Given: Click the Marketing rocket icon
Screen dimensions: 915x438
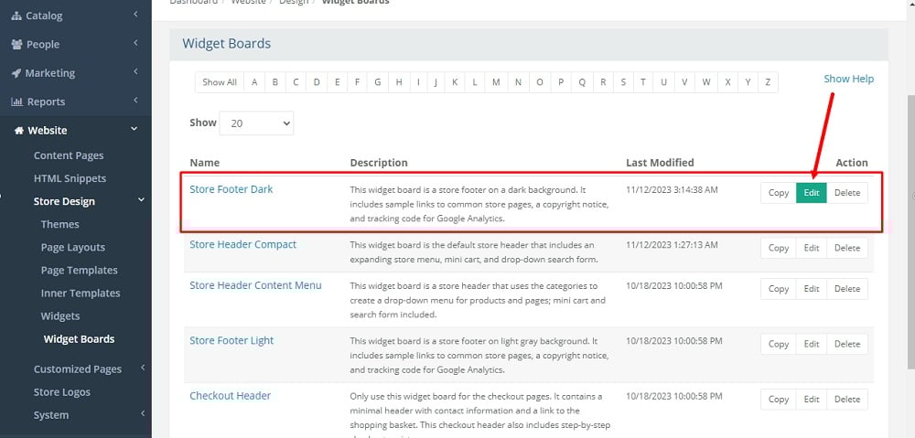Looking at the screenshot, I should coord(16,73).
